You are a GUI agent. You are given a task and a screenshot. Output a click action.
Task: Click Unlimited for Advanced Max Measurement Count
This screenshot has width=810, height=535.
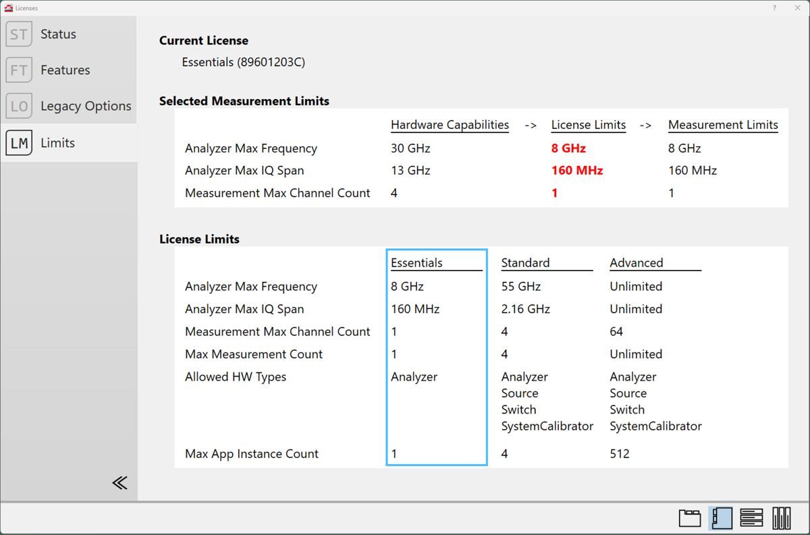636,354
